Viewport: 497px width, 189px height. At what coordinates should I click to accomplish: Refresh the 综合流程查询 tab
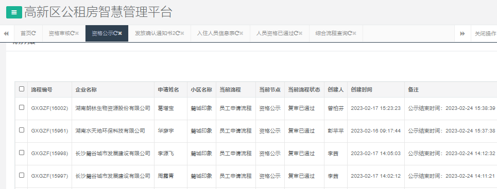350,33
